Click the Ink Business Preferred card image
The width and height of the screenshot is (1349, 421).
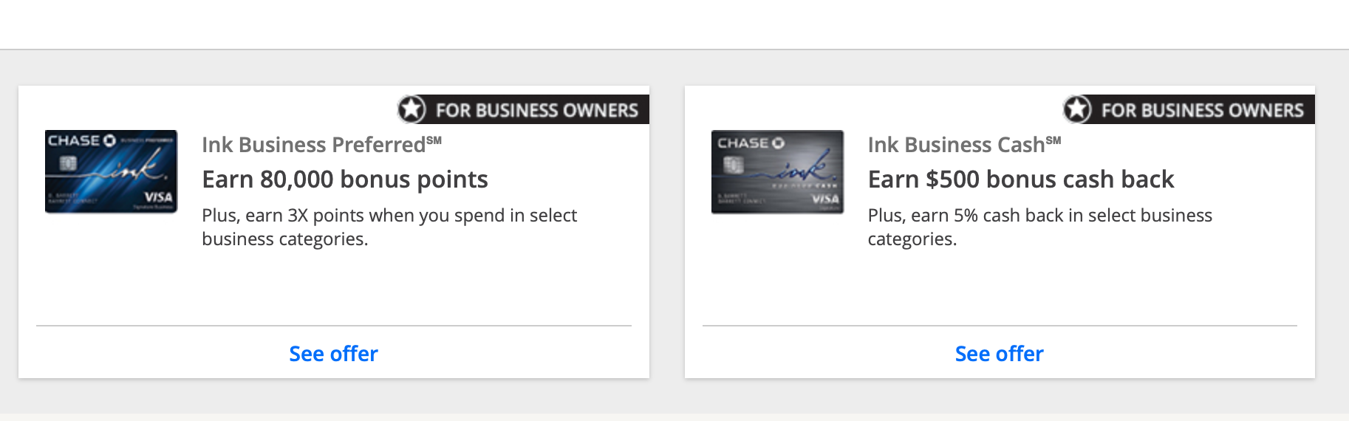[111, 171]
